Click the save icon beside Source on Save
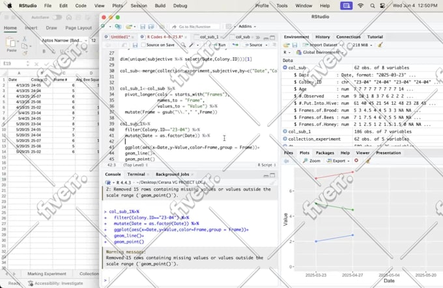Viewport: 443px width, 288px height. (x=135, y=45)
